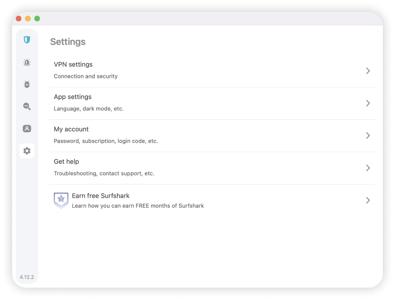395x300 pixels.
Task: Expand the App settings chevron
Action: (x=368, y=103)
